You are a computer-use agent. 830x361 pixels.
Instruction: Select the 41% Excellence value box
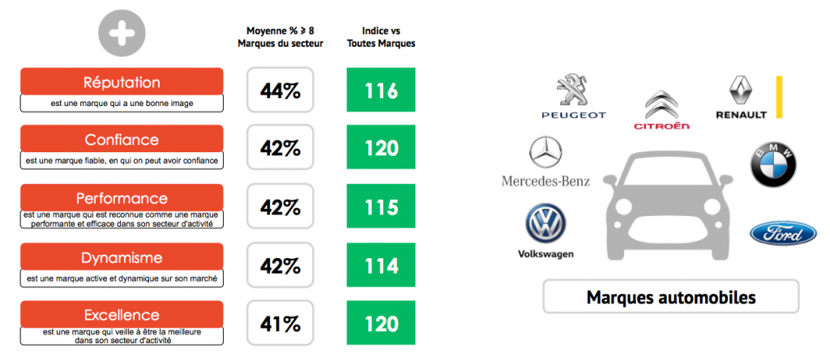pos(280,322)
